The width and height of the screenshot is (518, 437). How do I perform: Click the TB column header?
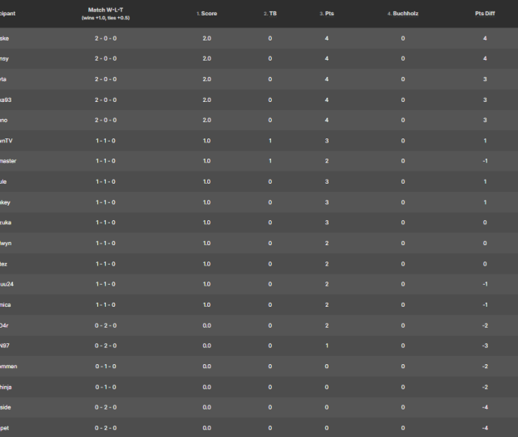(x=271, y=14)
